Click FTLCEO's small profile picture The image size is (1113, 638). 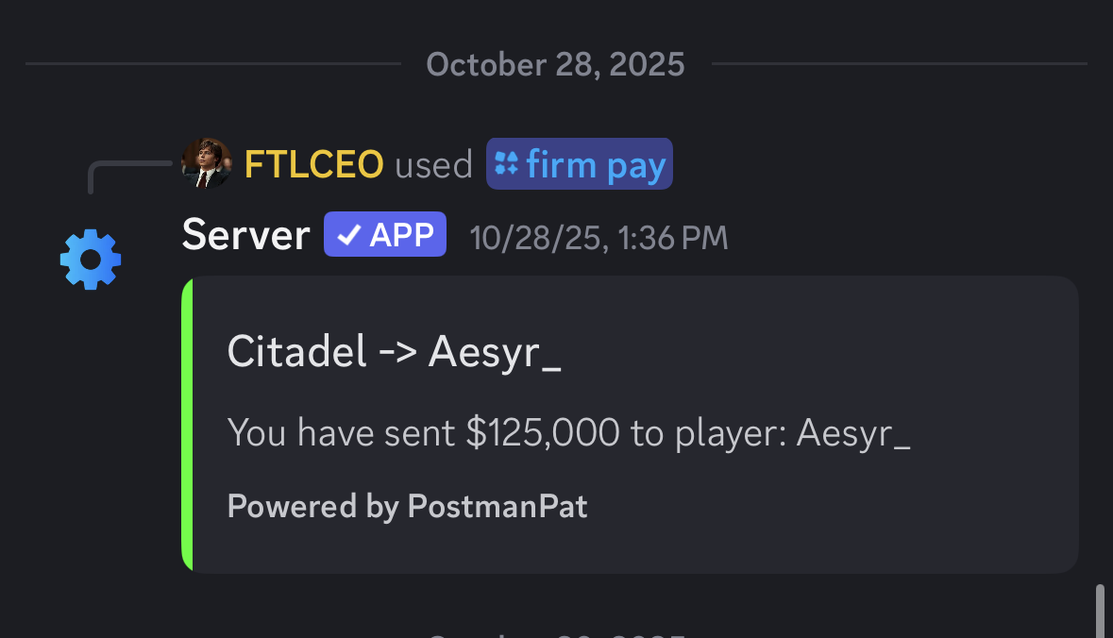click(206, 163)
